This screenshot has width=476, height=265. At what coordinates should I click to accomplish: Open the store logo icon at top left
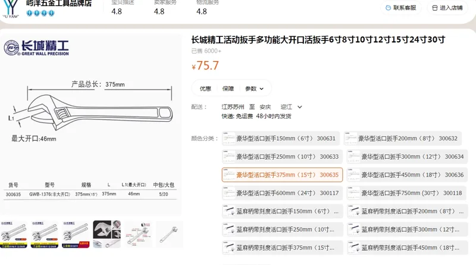[x=11, y=9]
